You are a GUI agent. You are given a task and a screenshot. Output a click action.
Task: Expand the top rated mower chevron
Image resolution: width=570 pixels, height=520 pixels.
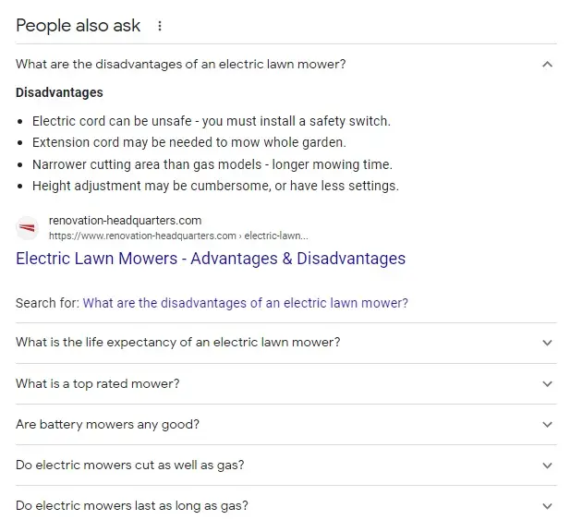pos(547,383)
